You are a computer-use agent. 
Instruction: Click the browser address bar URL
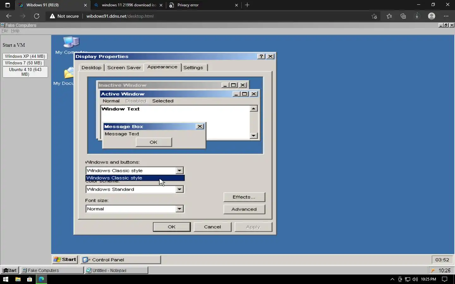(120, 16)
